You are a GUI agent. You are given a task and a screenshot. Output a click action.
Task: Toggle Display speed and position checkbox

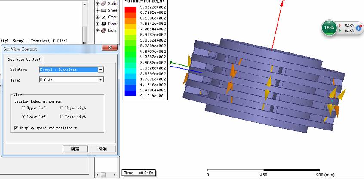(16, 128)
